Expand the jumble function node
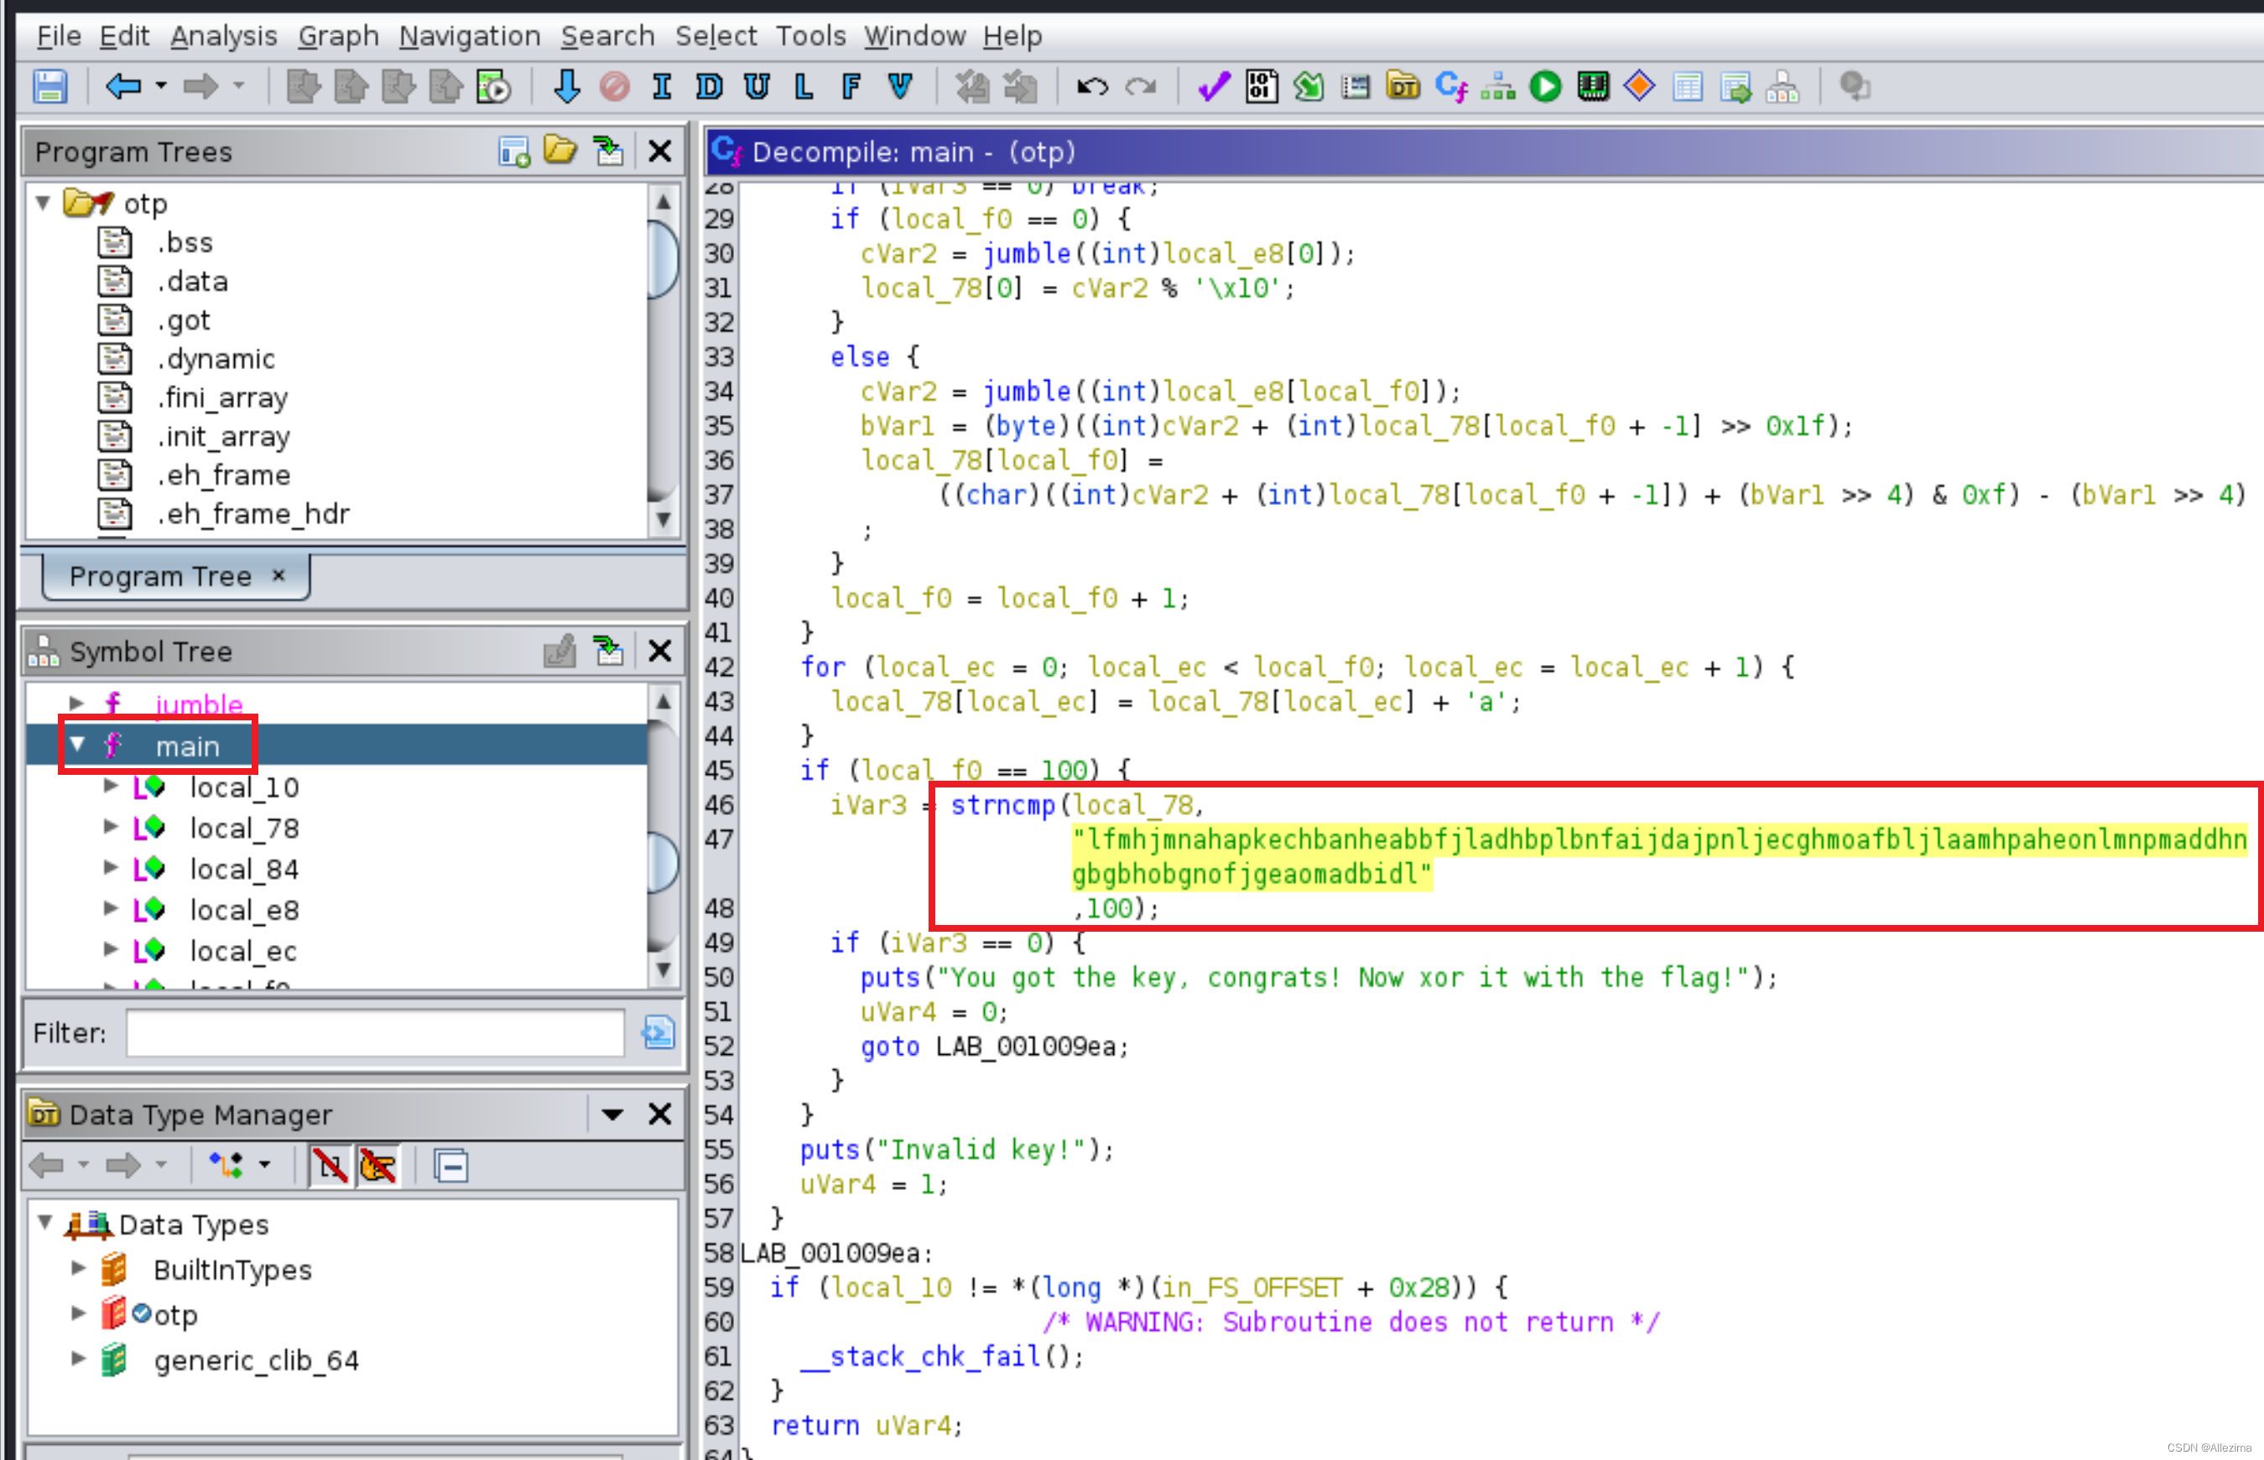This screenshot has width=2264, height=1460. (77, 704)
